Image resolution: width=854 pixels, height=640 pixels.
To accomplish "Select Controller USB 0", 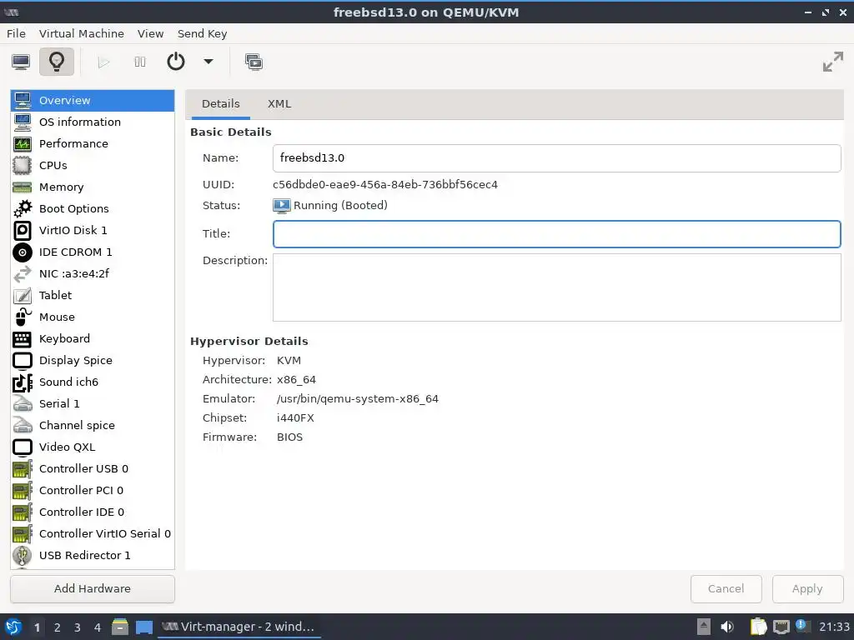I will [x=93, y=468].
